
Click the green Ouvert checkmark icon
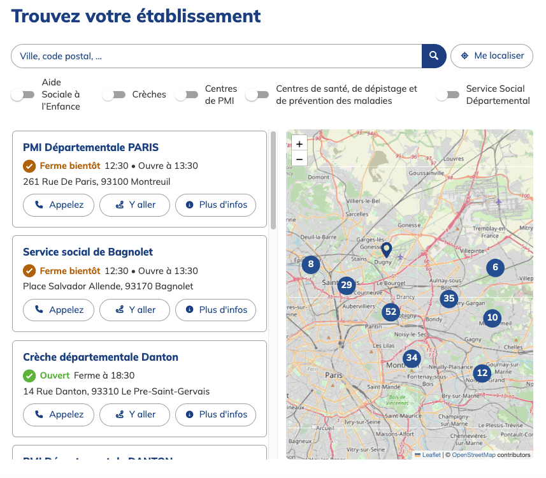pyautogui.click(x=29, y=376)
